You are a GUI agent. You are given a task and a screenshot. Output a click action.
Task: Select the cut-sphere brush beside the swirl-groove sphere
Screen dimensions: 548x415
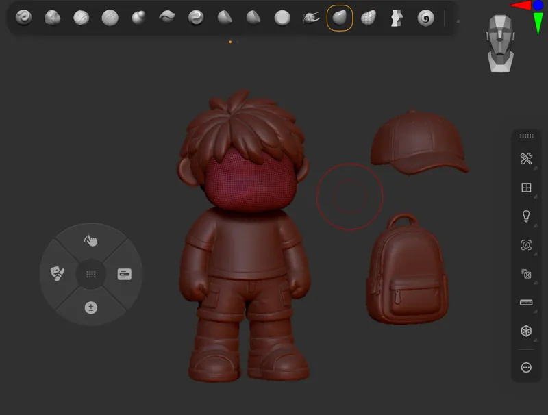(225, 18)
